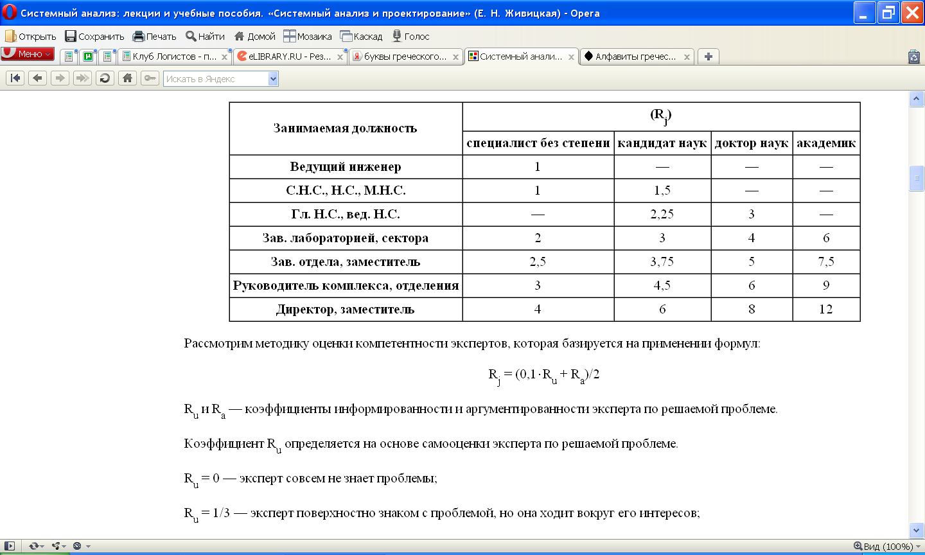
Task: Click the Директор, заместитель row label
Action: [x=346, y=310]
